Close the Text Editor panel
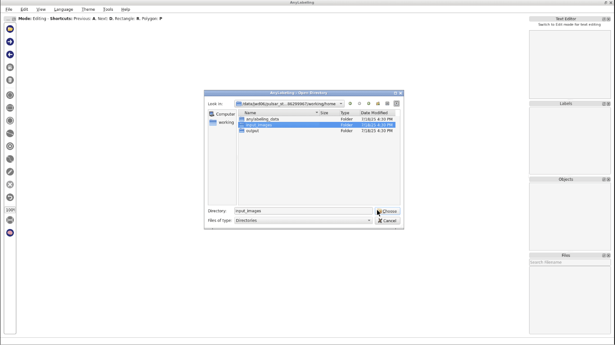 (609, 19)
